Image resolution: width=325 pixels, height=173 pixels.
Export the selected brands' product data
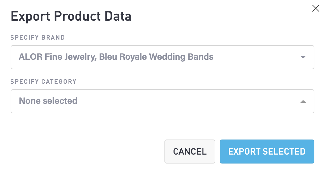(x=267, y=152)
